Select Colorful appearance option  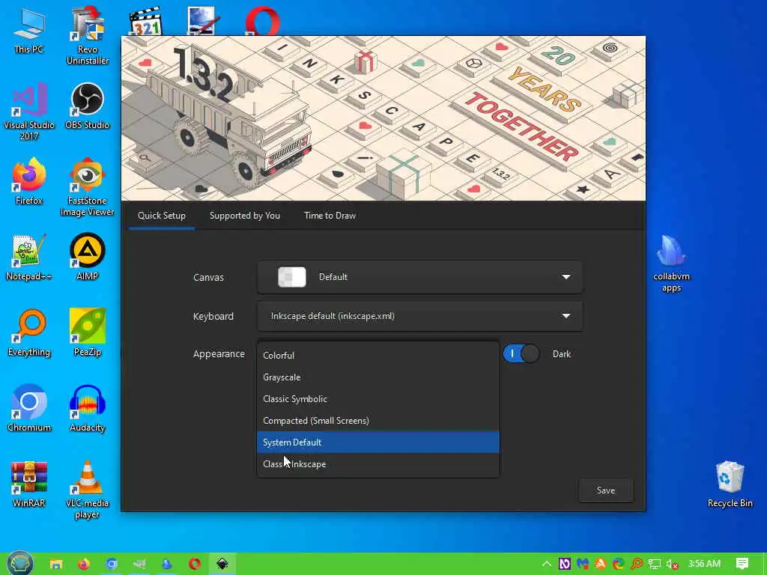(378, 356)
